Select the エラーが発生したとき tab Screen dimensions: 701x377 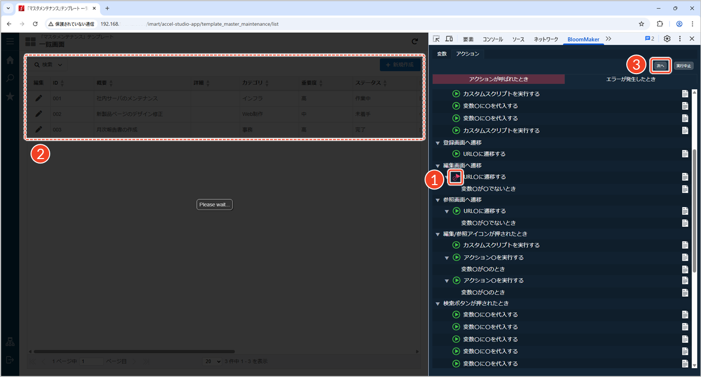631,79
